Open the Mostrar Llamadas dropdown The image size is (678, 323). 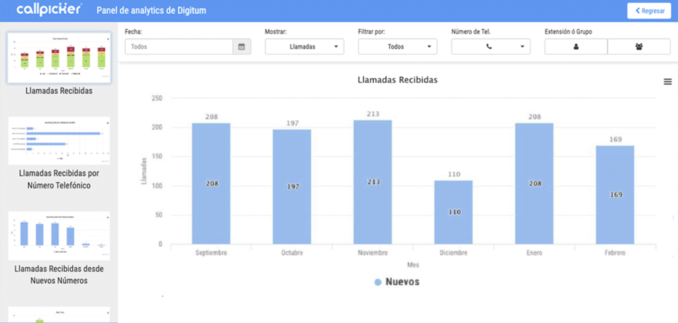tap(305, 47)
